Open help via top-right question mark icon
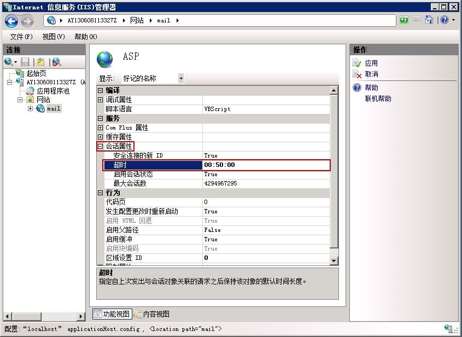 point(445,20)
